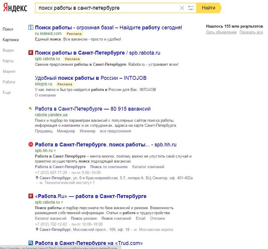
Task: Click 'Поиск компаний' sitelink
Action: (116, 219)
